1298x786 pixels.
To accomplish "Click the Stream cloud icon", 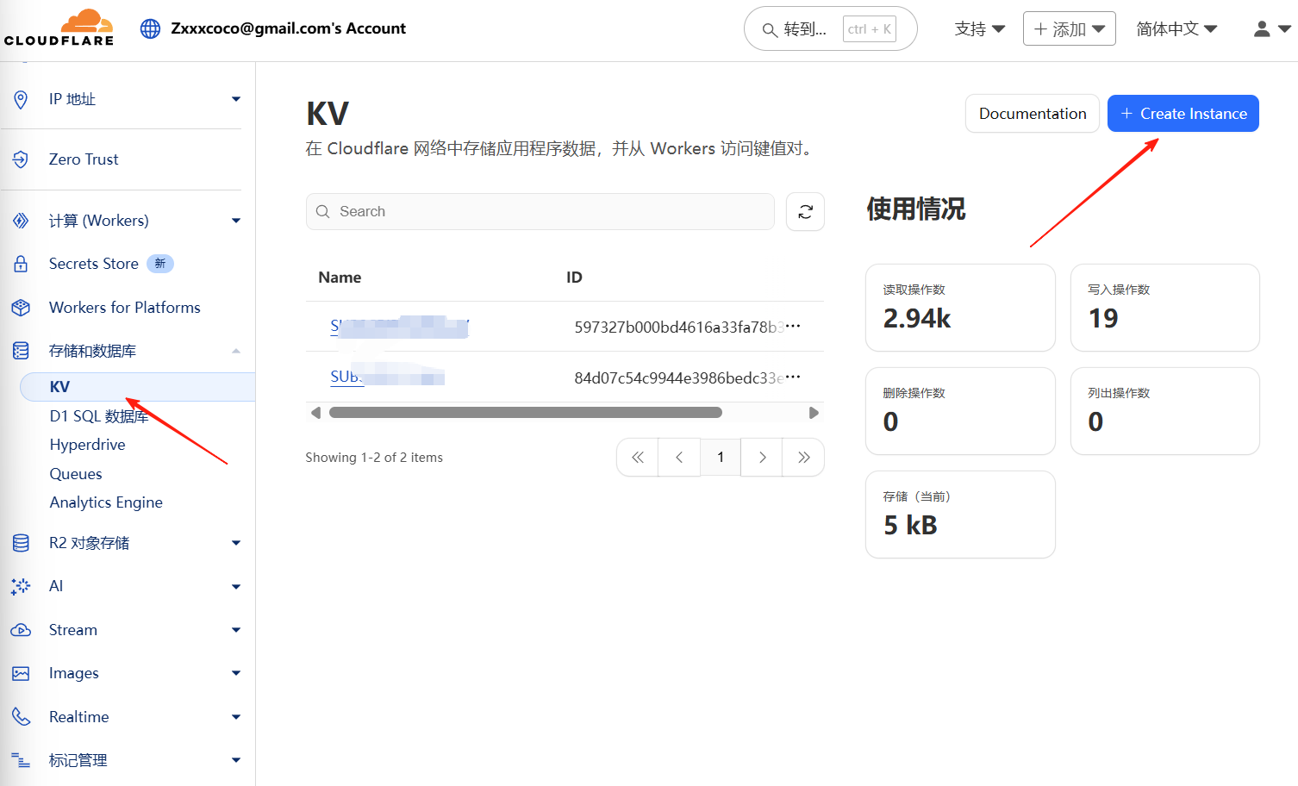I will click(21, 630).
